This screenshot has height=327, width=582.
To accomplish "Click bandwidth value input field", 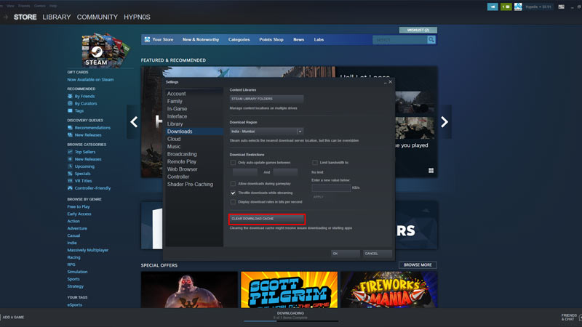I will coord(331,188).
